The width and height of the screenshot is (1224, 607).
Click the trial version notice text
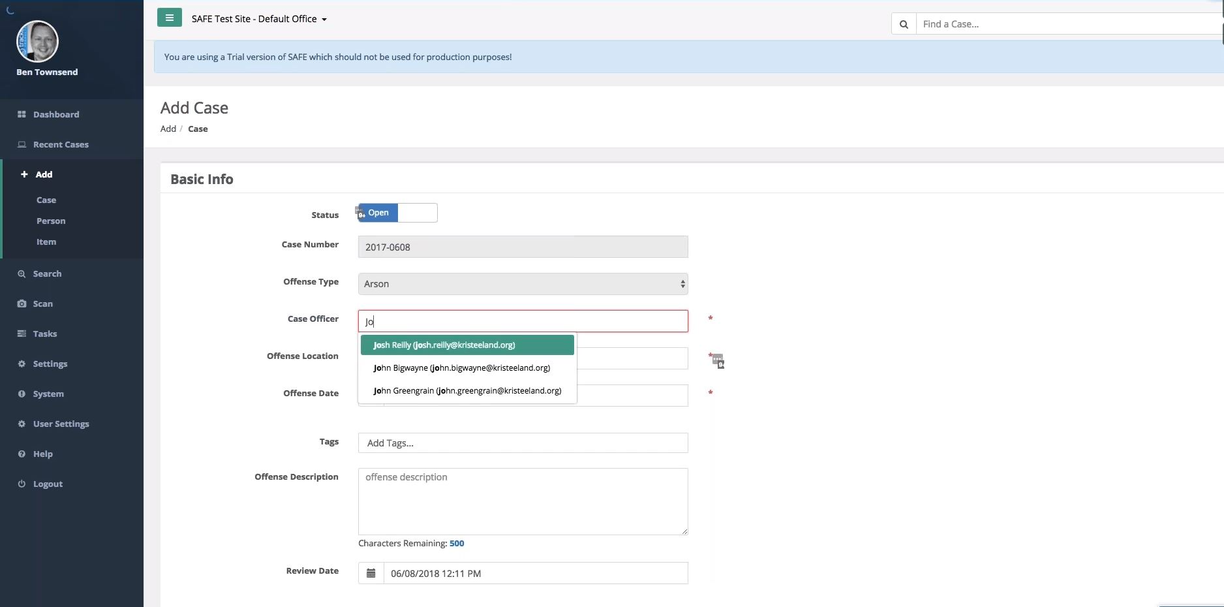click(338, 57)
